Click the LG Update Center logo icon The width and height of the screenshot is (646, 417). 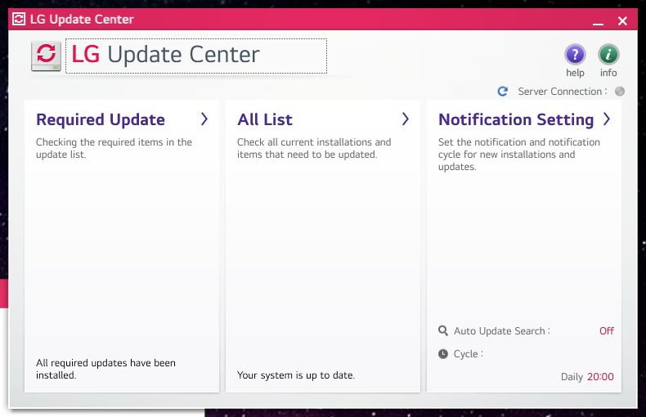46,56
